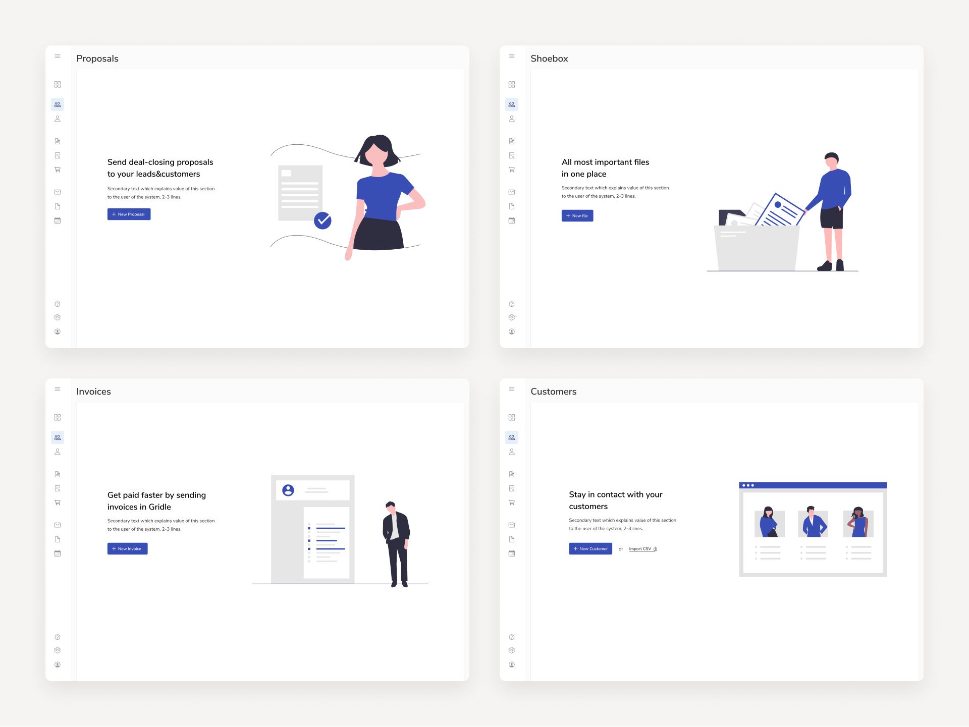Viewport: 969px width, 727px height.
Task: Click the Shoebox page title
Action: click(550, 59)
